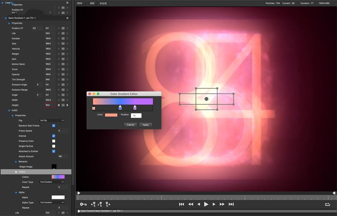Go to previous keyframe icon

pyautogui.click(x=93, y=204)
